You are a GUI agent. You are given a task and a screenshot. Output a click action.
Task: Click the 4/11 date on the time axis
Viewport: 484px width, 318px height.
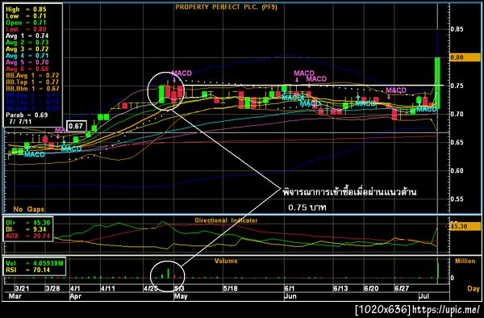pos(108,289)
